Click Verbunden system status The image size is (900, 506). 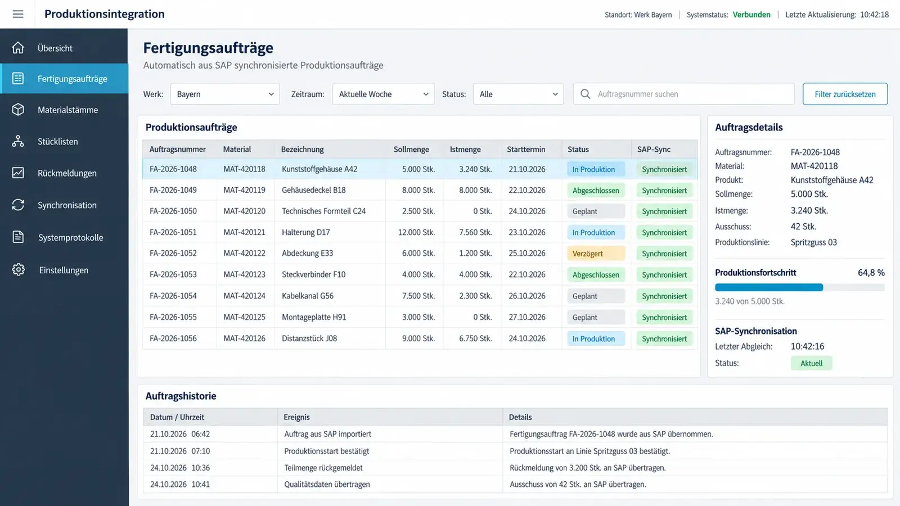[751, 15]
